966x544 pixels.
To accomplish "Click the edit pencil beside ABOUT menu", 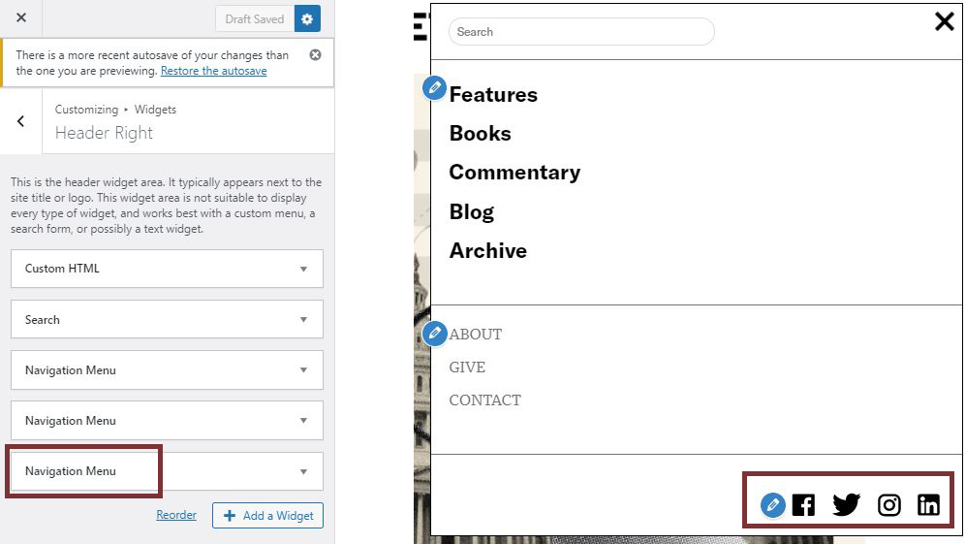I will 435,334.
